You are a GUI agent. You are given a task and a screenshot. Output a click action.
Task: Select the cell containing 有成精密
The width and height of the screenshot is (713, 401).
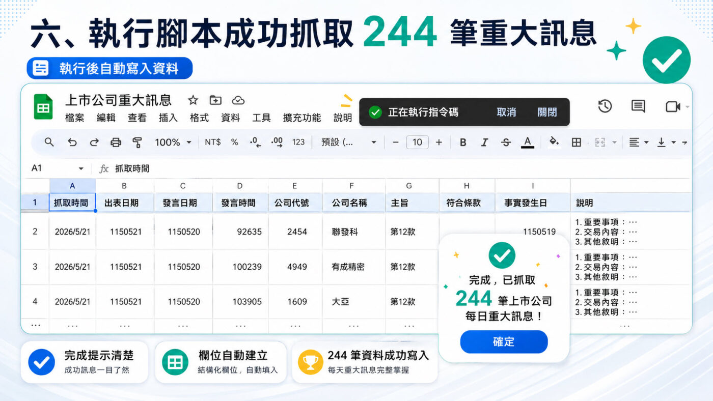pos(353,267)
